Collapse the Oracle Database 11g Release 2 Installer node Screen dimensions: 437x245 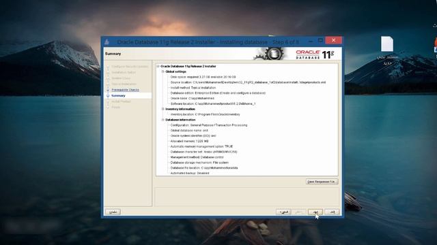[x=158, y=67]
